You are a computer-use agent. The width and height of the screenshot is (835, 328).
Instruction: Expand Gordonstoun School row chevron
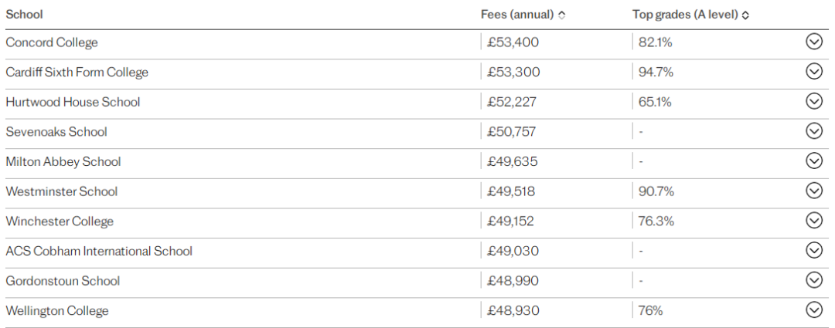click(x=813, y=279)
